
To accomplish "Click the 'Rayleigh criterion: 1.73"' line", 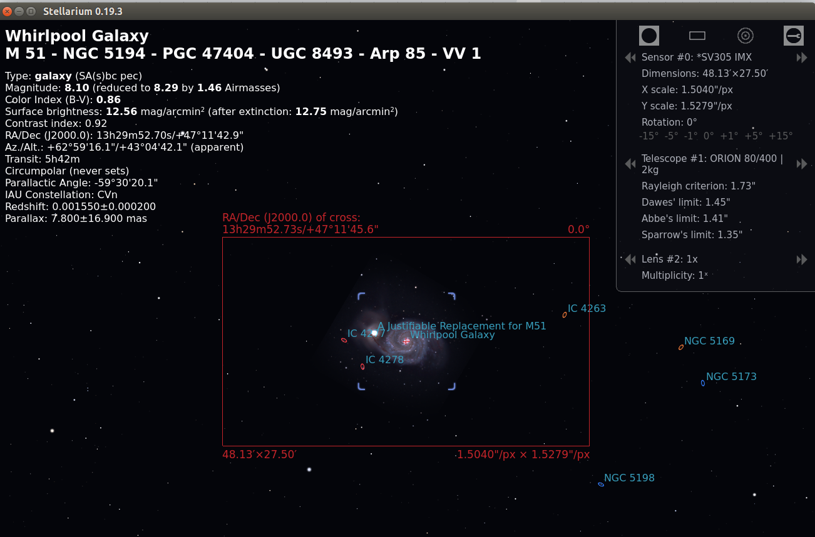I will (x=699, y=186).
